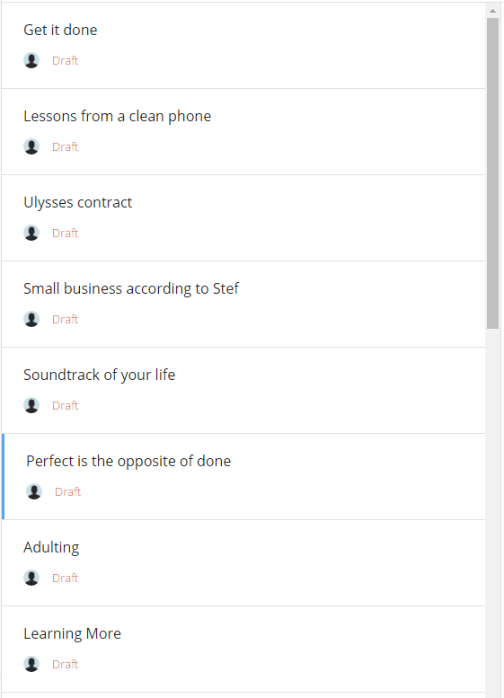Open Small business according to Stef post
The image size is (504, 698).
(x=243, y=305)
